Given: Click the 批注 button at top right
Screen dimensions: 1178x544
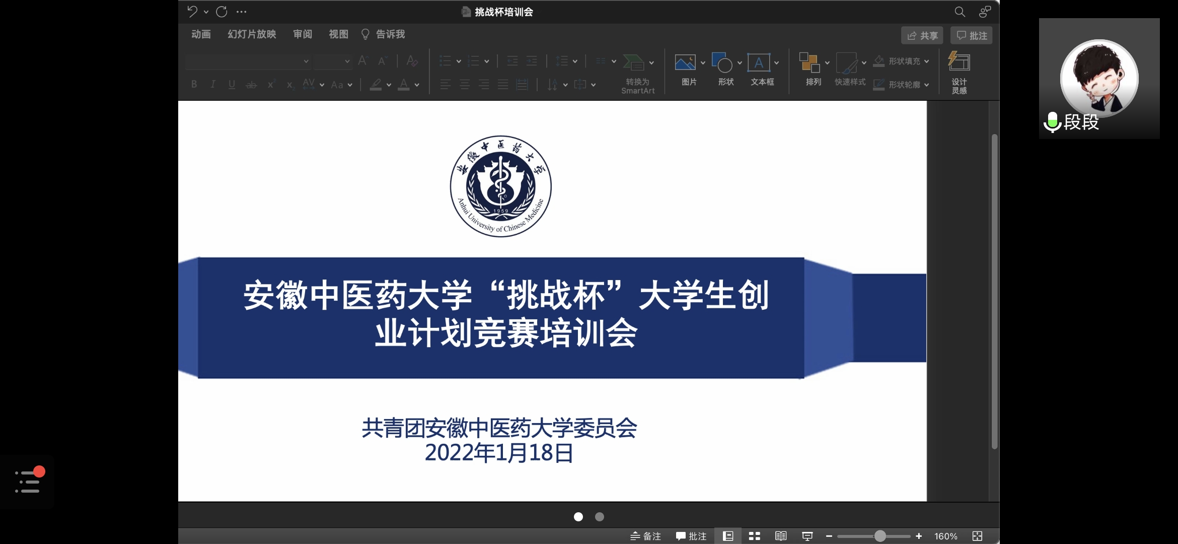Looking at the screenshot, I should click(972, 36).
